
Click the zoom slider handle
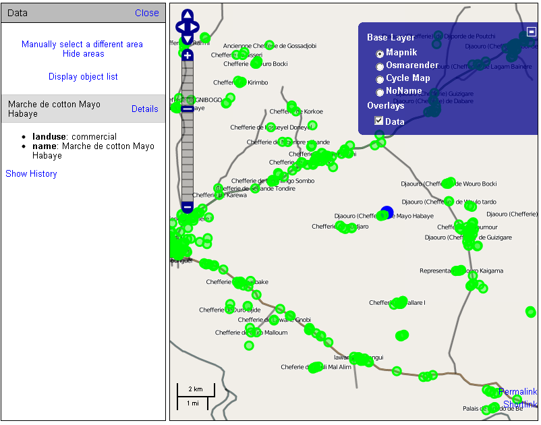click(188, 109)
